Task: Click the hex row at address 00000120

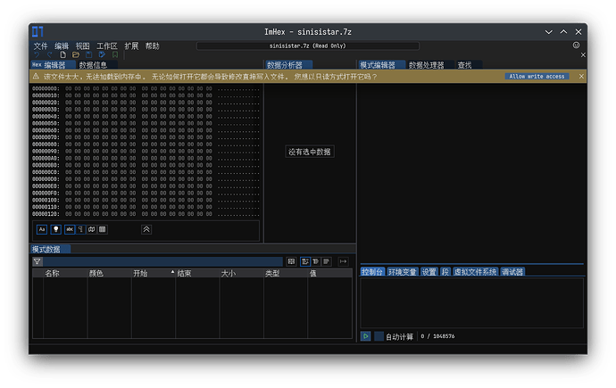Action: click(x=146, y=214)
